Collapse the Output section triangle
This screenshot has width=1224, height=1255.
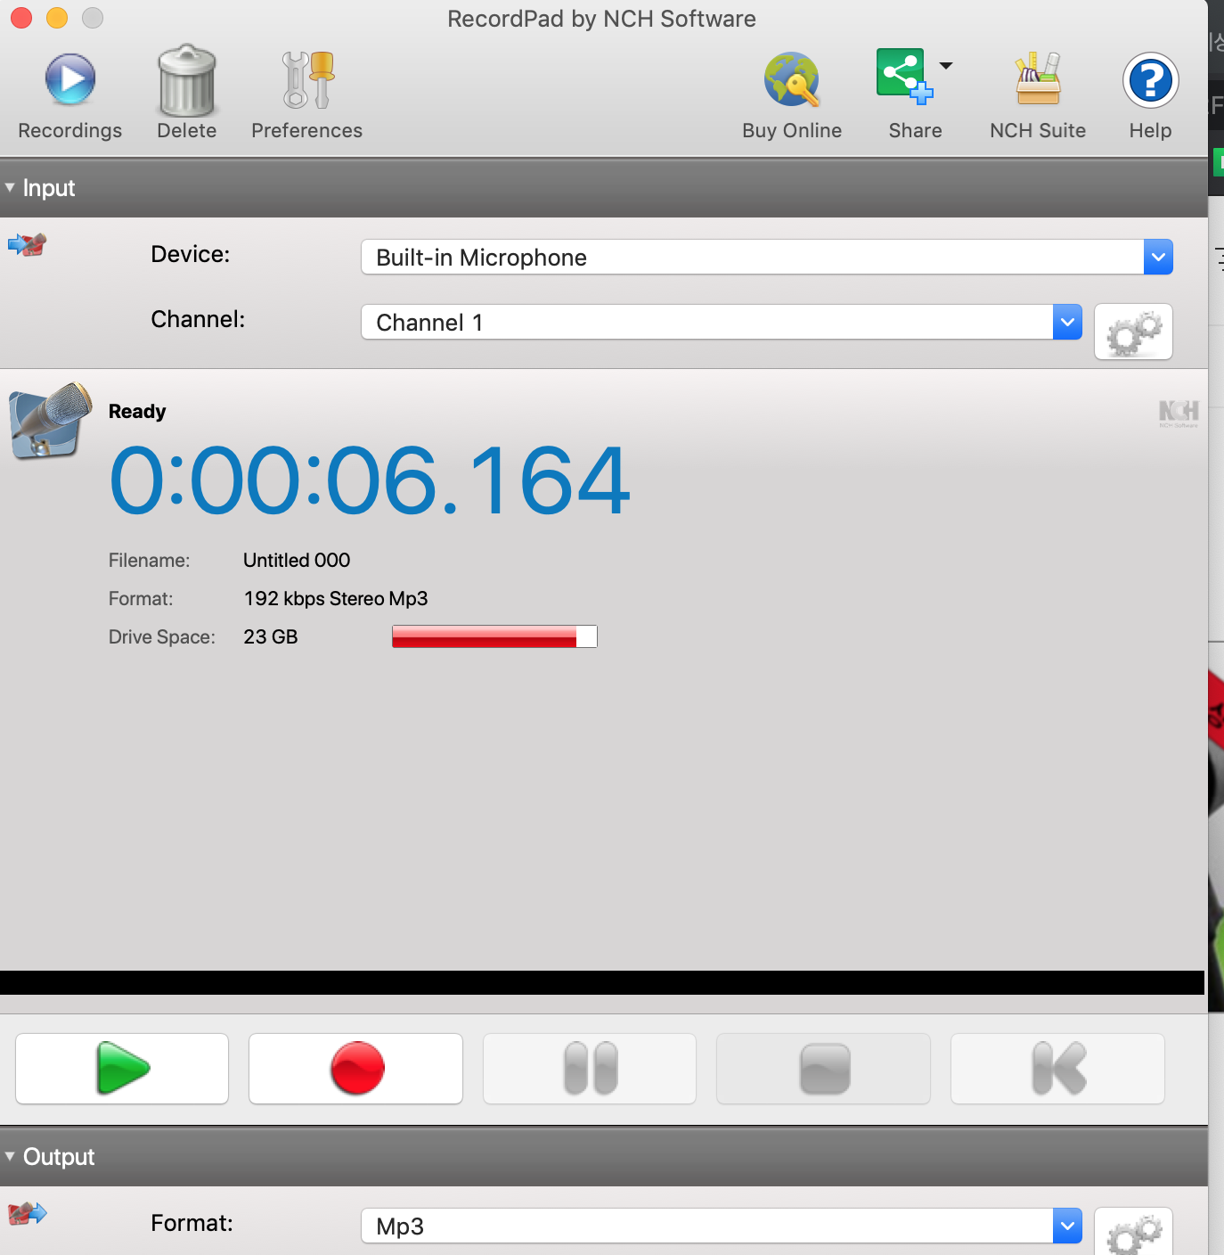click(10, 1156)
